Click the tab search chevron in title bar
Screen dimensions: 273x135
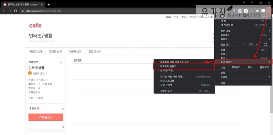click(x=244, y=3)
